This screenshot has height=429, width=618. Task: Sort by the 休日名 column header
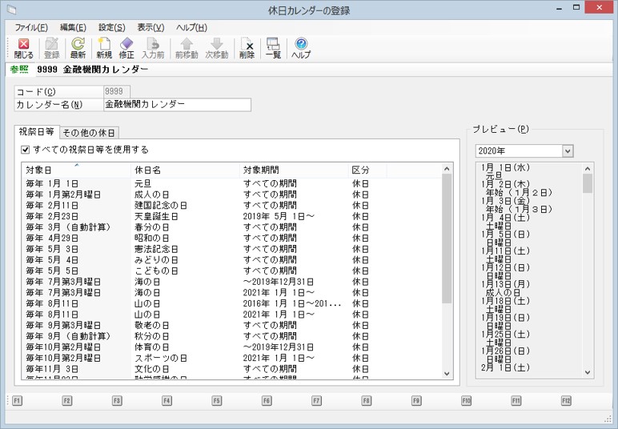185,170
